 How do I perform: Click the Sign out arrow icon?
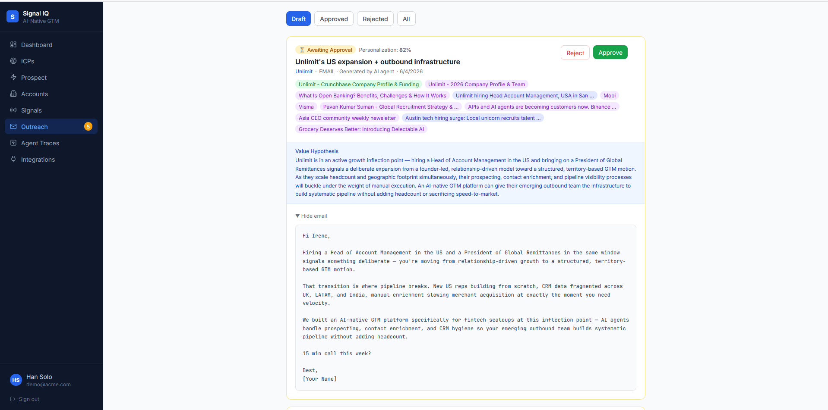tap(13, 399)
